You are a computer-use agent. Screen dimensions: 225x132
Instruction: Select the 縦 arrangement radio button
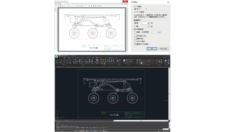(135, 27)
